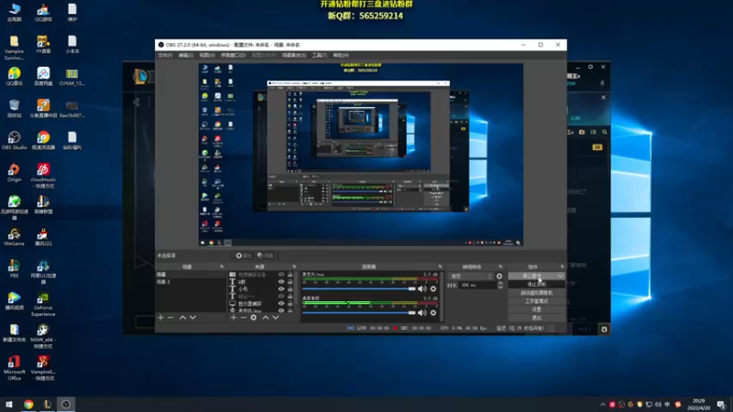This screenshot has height=412, width=733.
Task: Open the WeGame desktop shortcut
Action: 14,236
